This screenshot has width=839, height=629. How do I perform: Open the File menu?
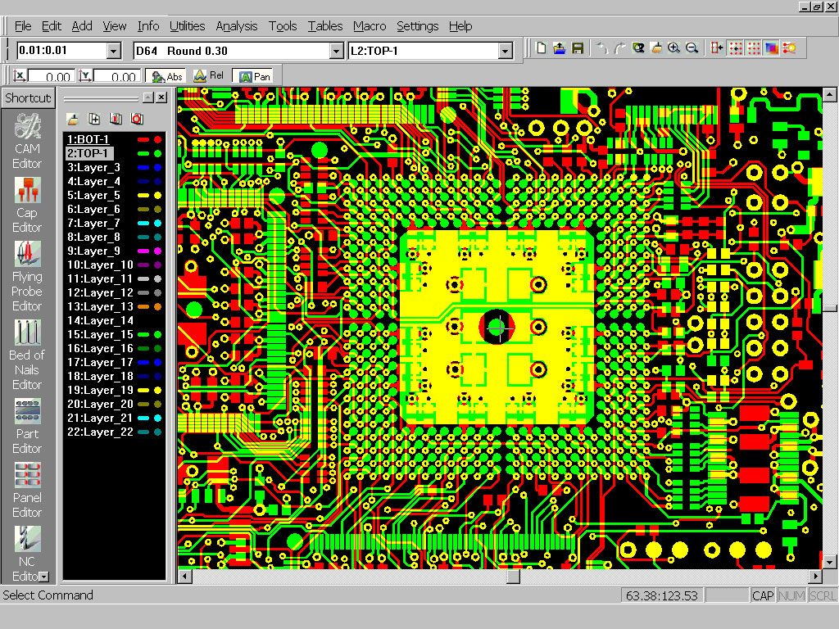(x=23, y=25)
